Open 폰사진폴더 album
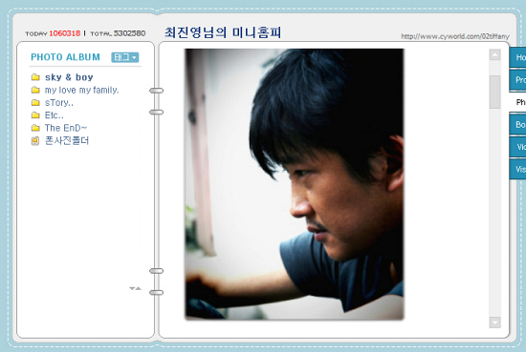 click(67, 140)
